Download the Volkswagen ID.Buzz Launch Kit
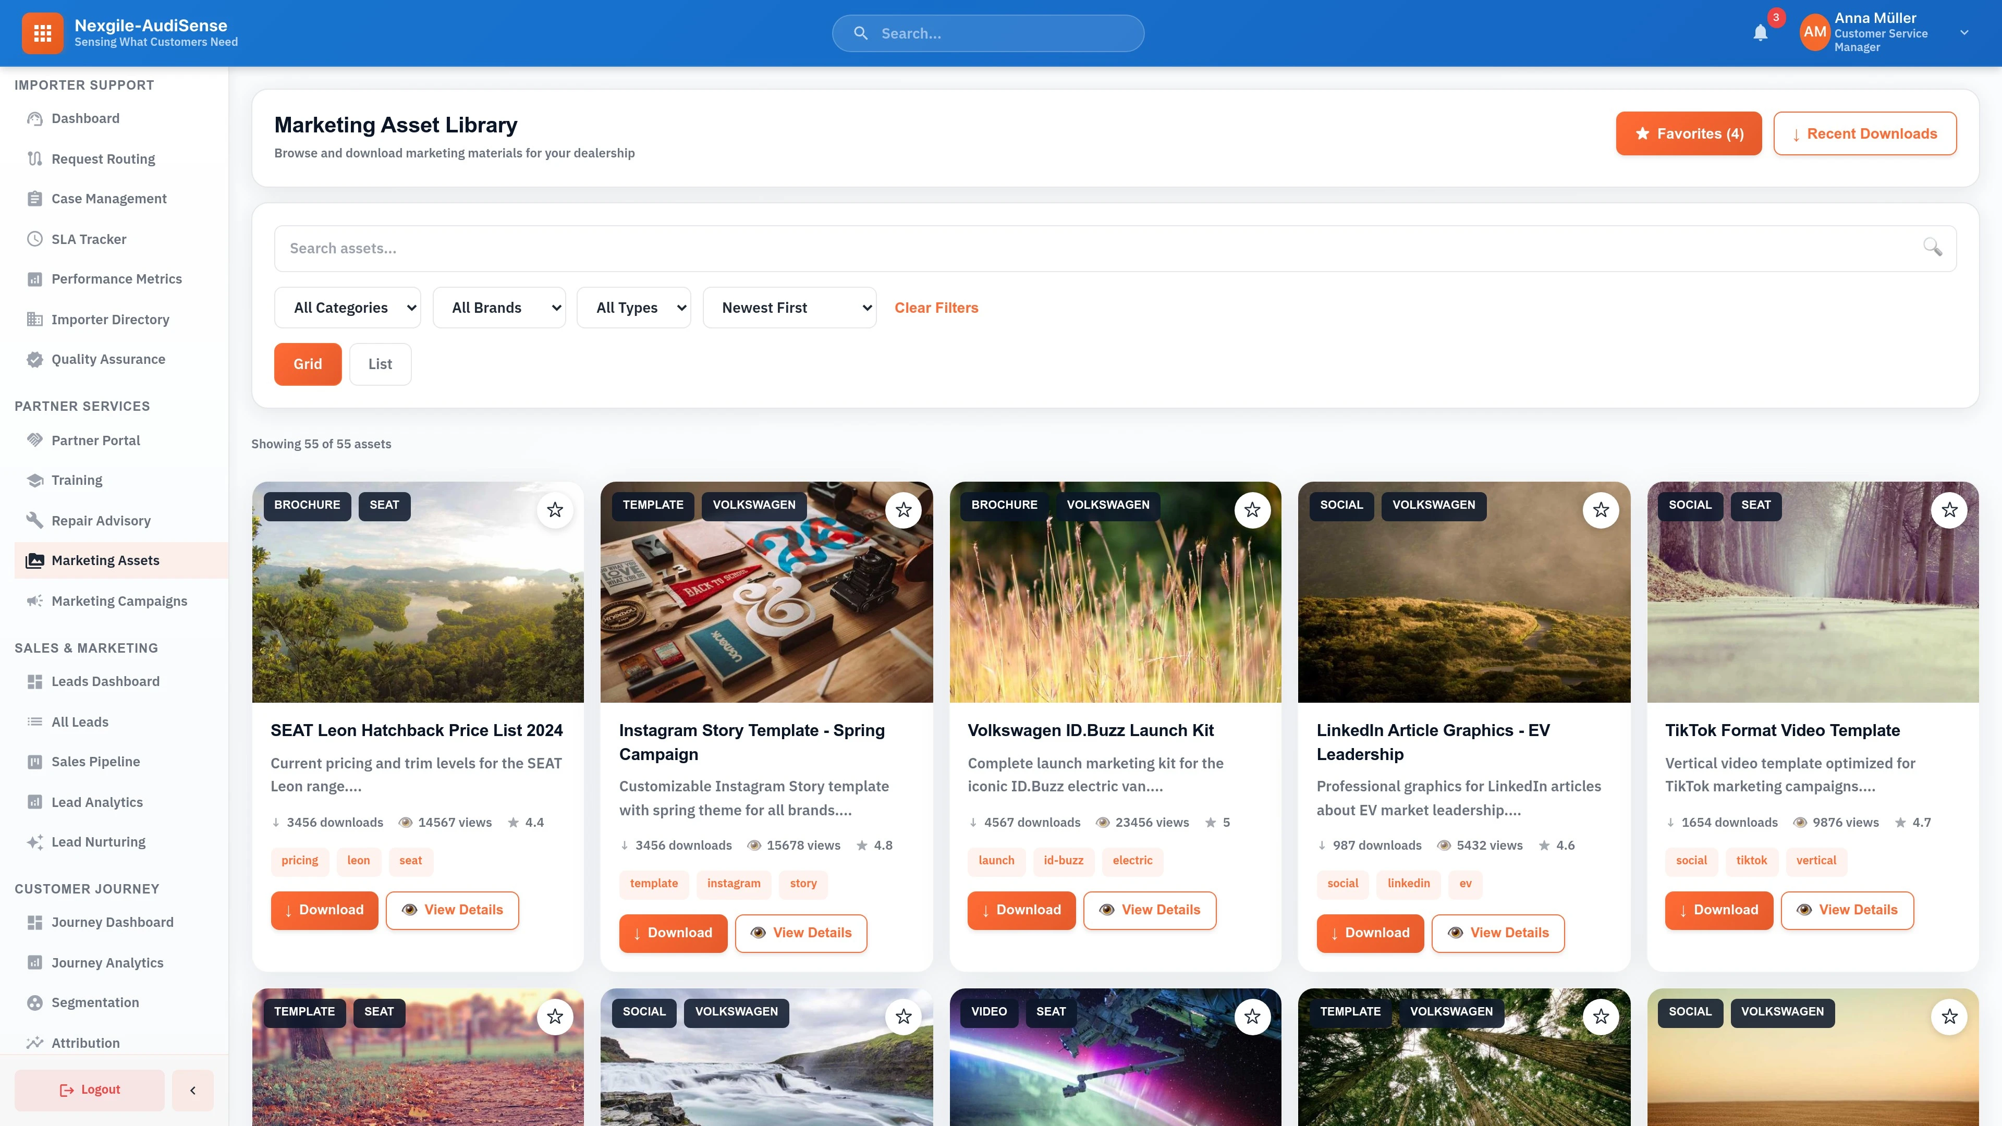This screenshot has width=2002, height=1126. tap(1021, 910)
